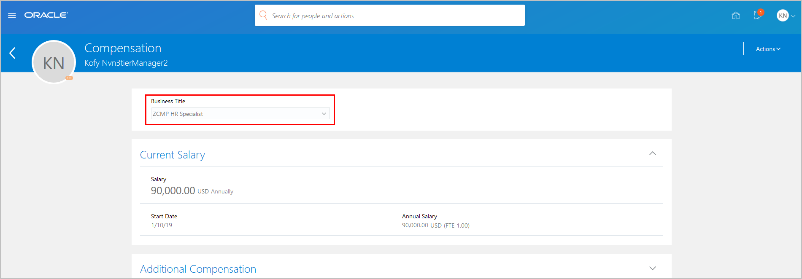
Task: Open the orange avatar options badge
Action: (69, 78)
